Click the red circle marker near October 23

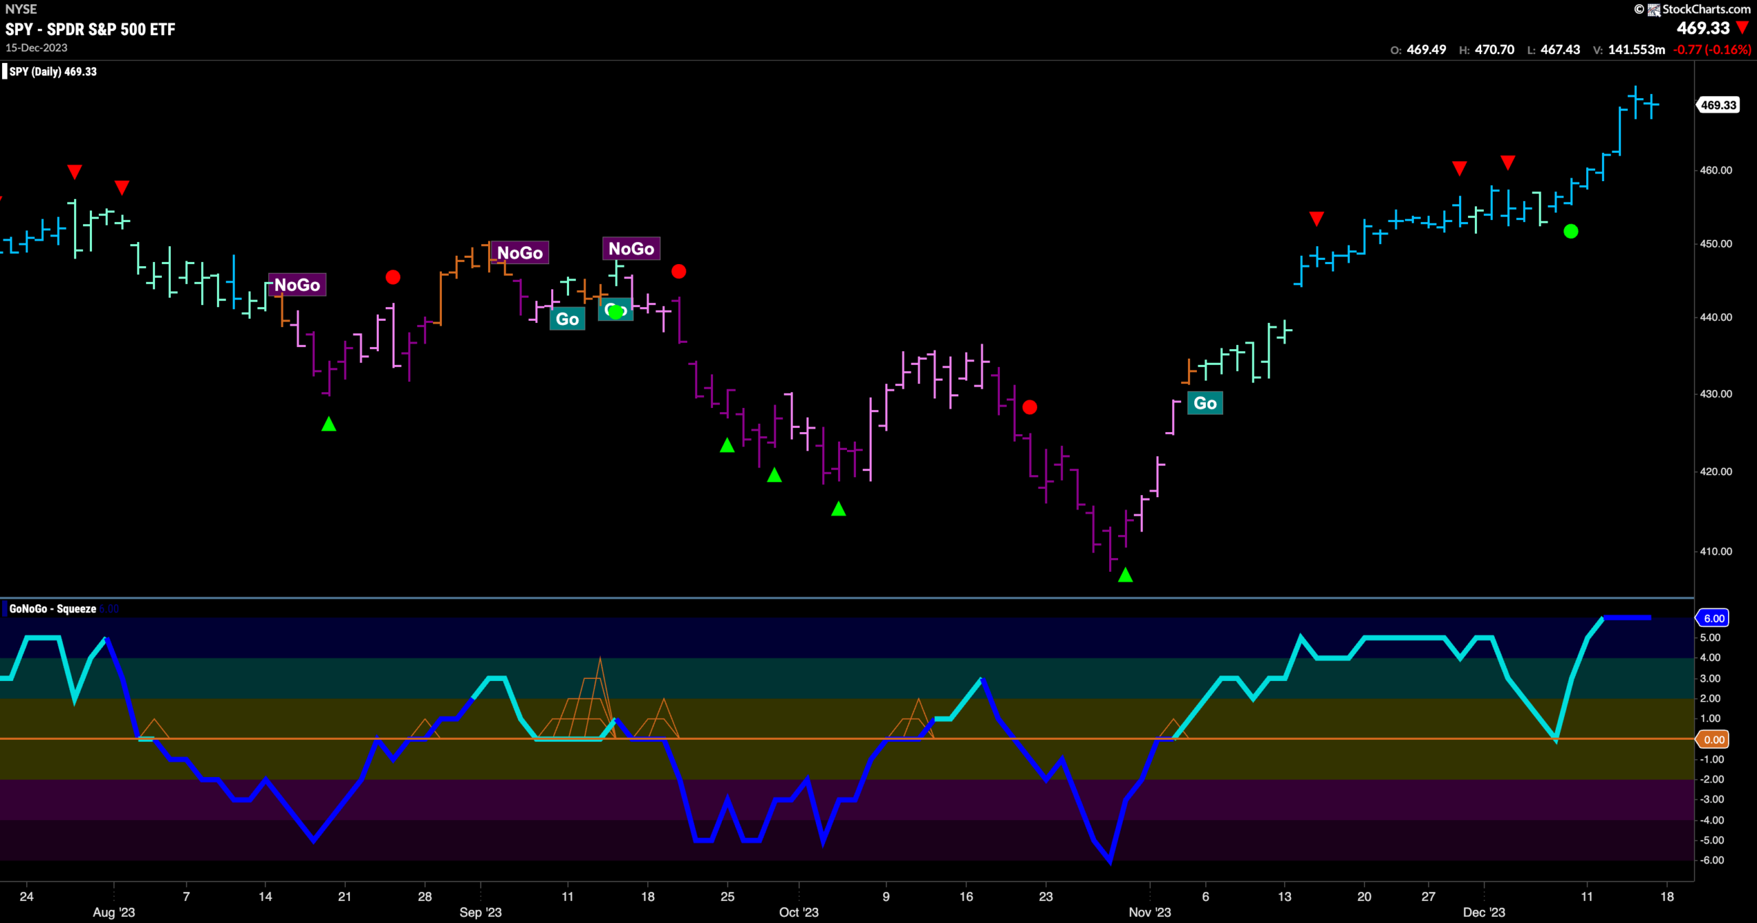coord(1029,407)
